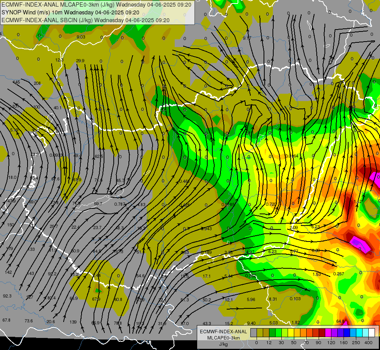Click the gray swatch in the legend
Image resolution: width=380 pixels, height=350 pixels.
(254, 332)
